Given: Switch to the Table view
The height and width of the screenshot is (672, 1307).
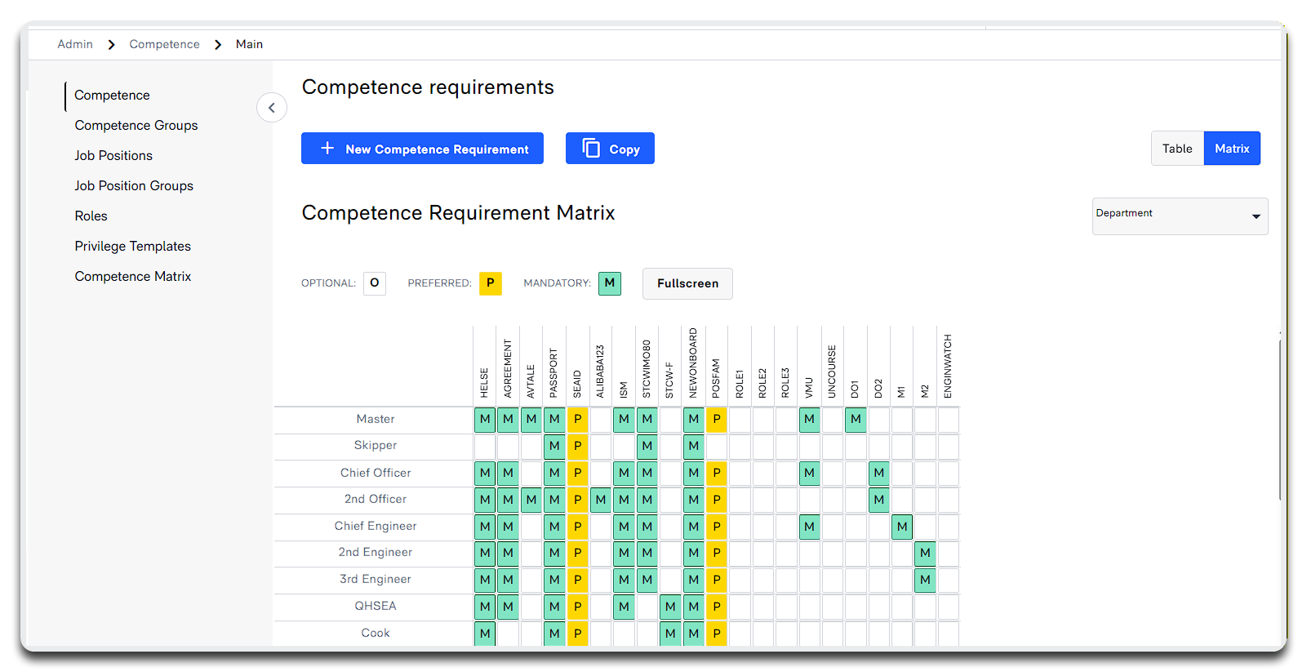Looking at the screenshot, I should (x=1176, y=149).
